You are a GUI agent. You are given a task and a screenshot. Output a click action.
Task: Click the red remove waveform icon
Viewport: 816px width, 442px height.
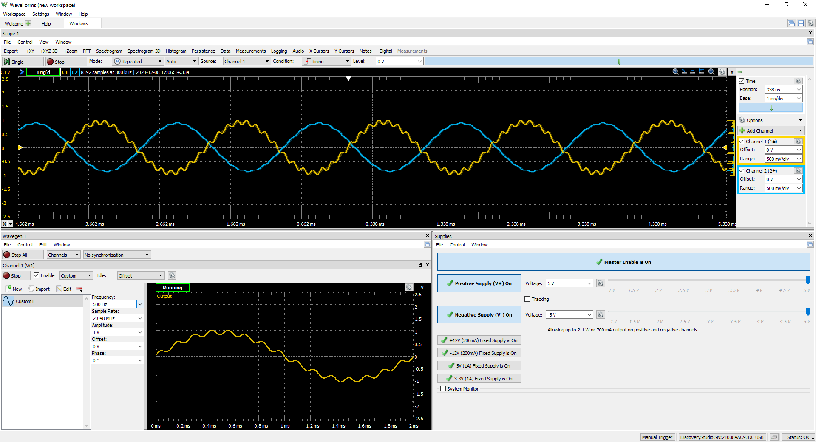click(79, 289)
